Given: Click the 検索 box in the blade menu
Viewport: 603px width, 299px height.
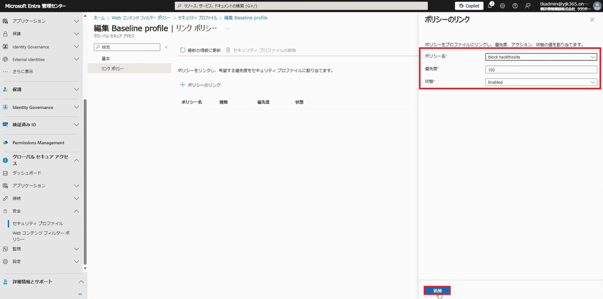Looking at the screenshot, I should pyautogui.click(x=127, y=47).
